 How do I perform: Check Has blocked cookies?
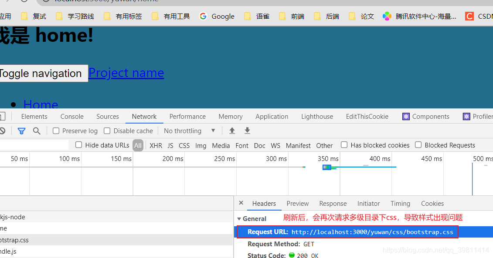[x=344, y=145]
